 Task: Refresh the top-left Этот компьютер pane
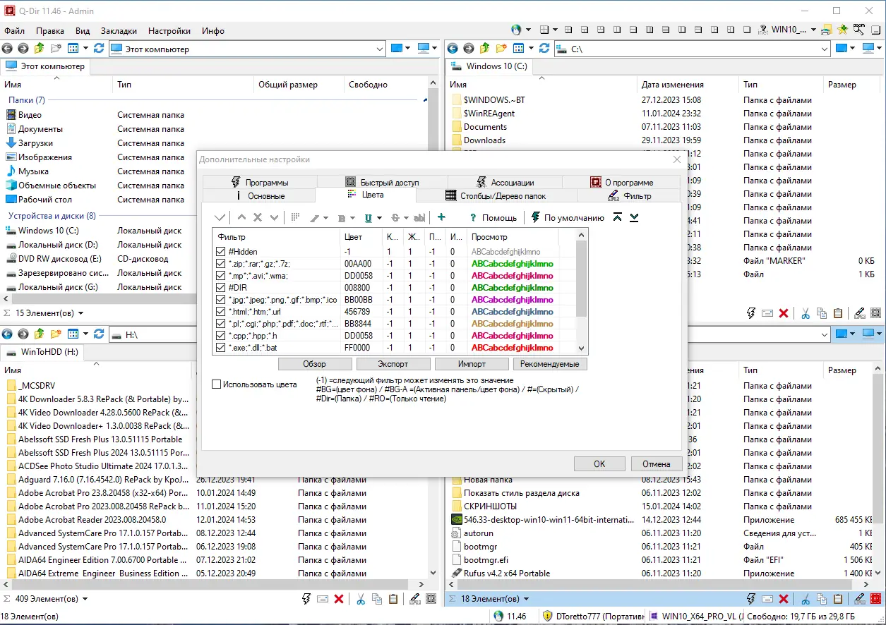(x=99, y=49)
